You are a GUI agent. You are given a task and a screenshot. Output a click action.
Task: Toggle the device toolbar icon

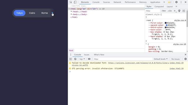75,2
